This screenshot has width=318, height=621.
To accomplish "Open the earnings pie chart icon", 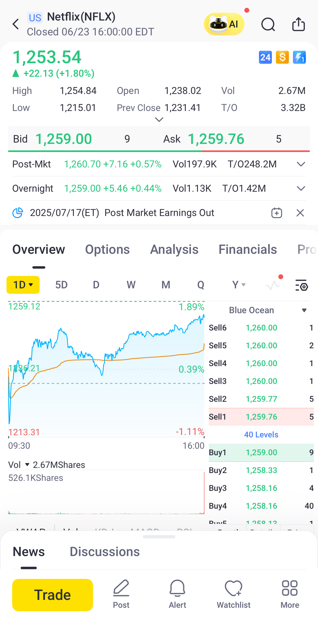I will 18,213.
